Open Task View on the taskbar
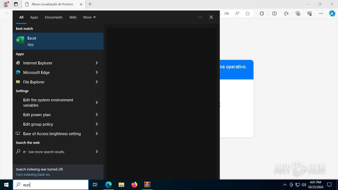This screenshot has height=190, width=338. [95, 185]
